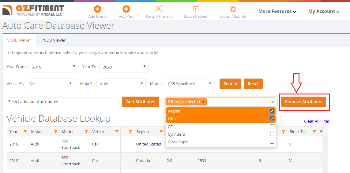This screenshot has width=350, height=173.
Task: Click Select additional attributes field
Action: coord(62,102)
